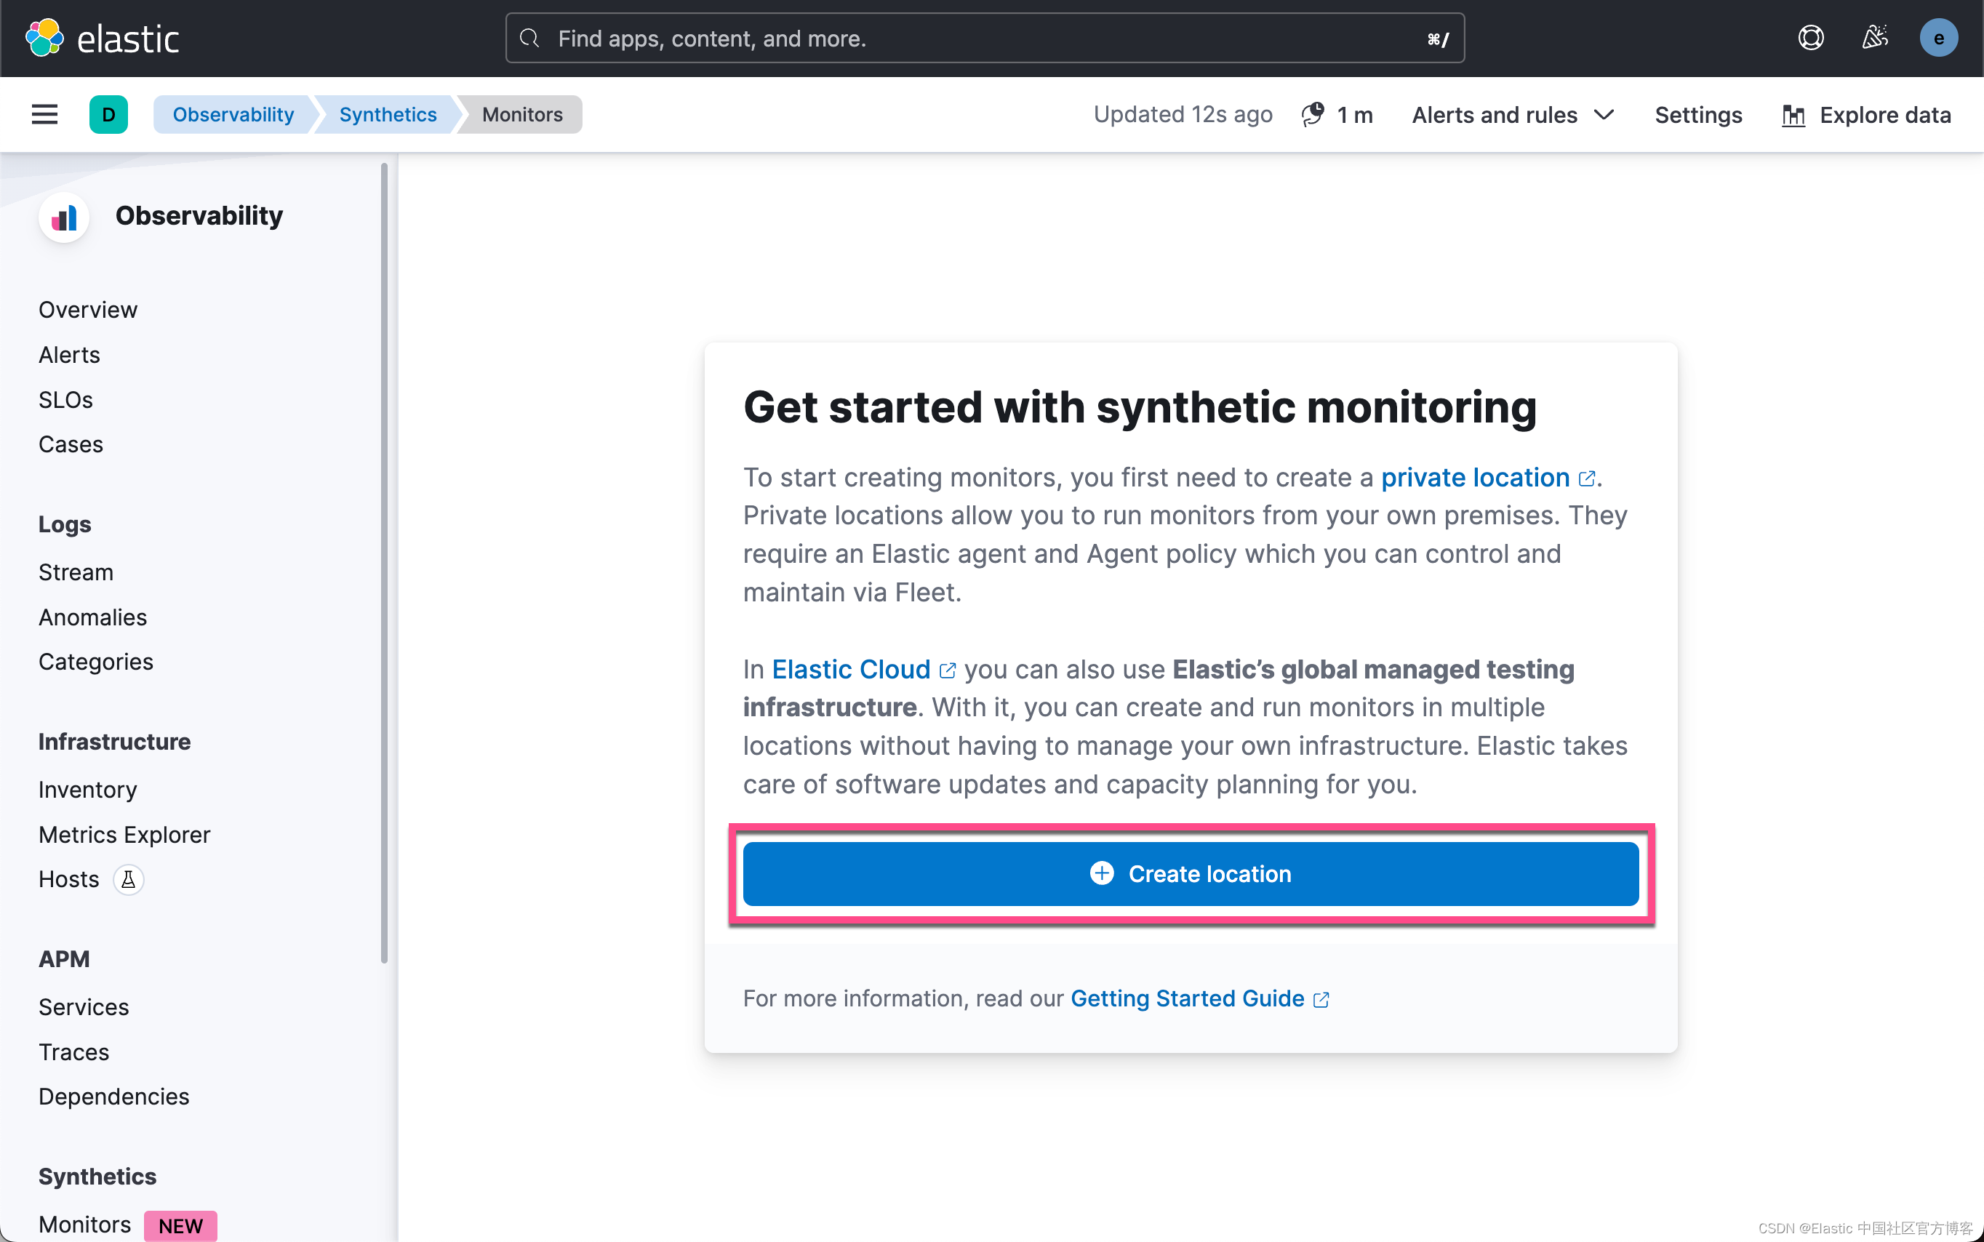This screenshot has width=1984, height=1242.
Task: Click the global search input field
Action: (984, 39)
